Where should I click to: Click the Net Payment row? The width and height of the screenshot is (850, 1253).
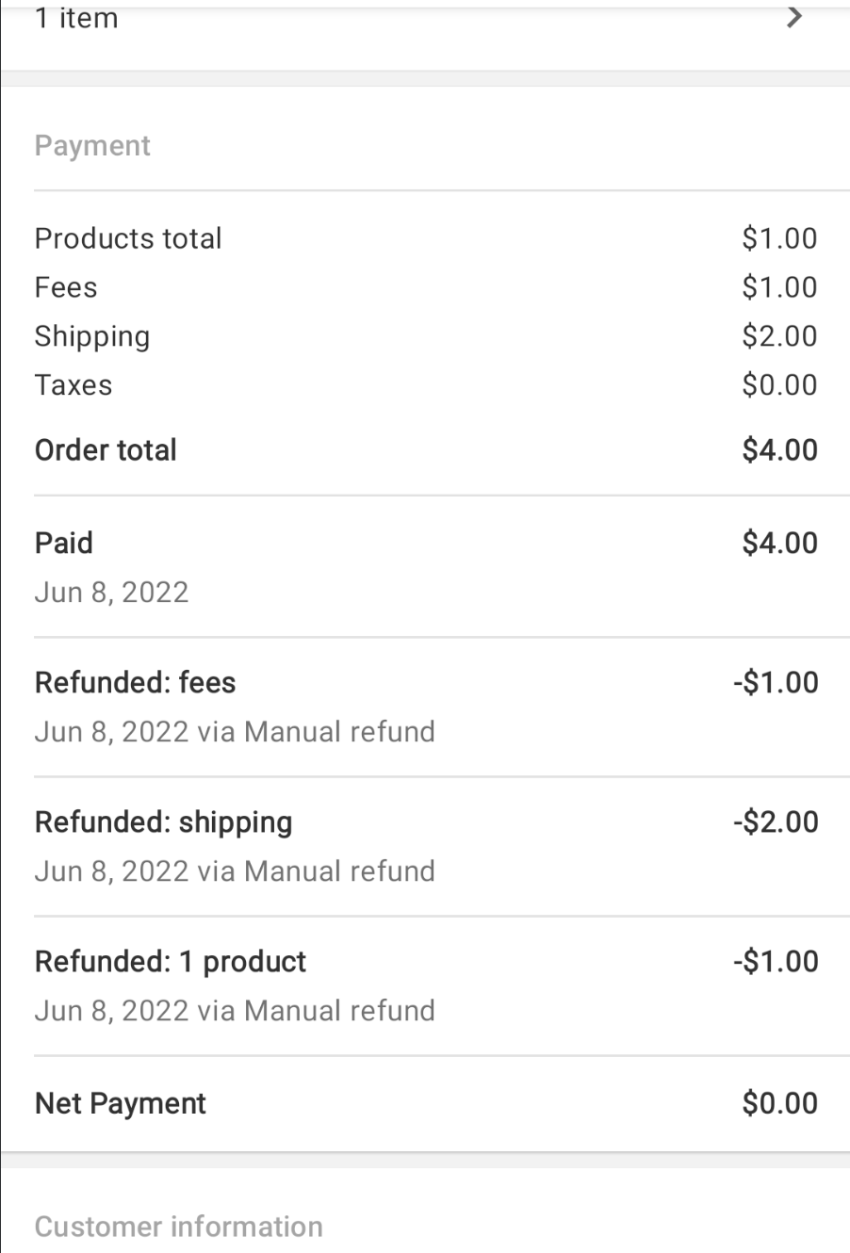pos(121,1103)
